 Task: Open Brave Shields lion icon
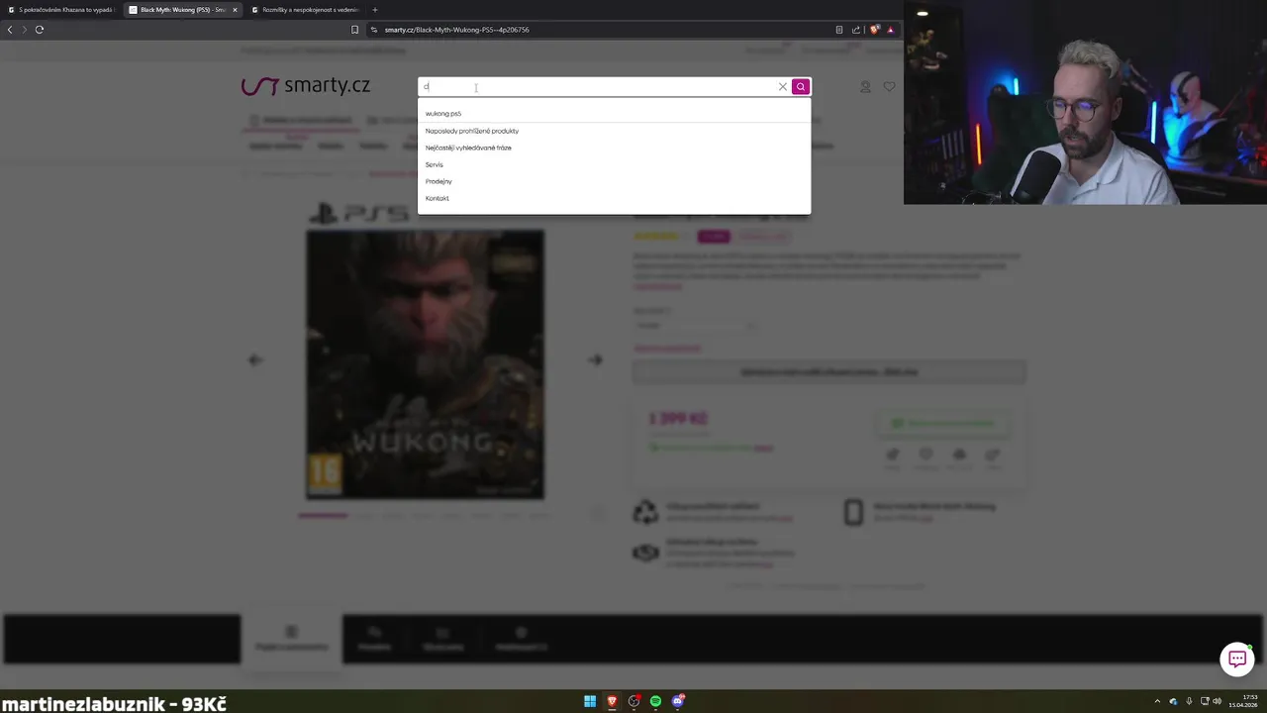click(874, 30)
